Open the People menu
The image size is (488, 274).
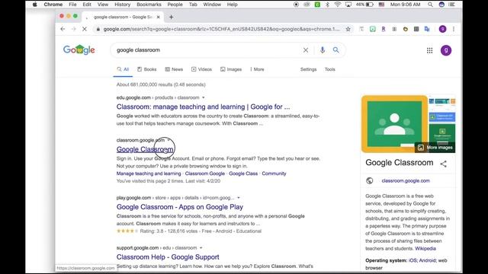tap(175, 5)
